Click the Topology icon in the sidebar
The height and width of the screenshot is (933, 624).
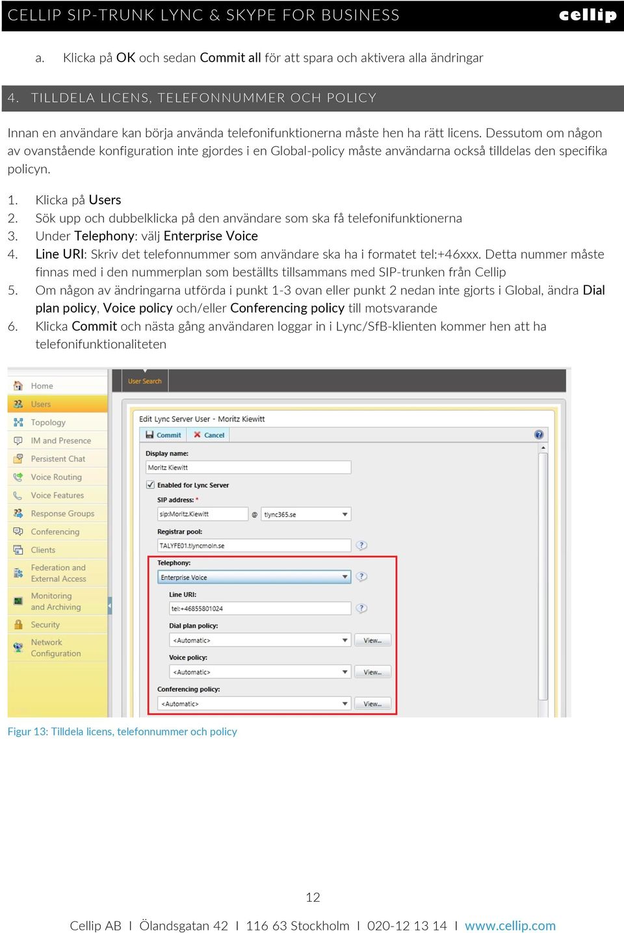point(18,422)
